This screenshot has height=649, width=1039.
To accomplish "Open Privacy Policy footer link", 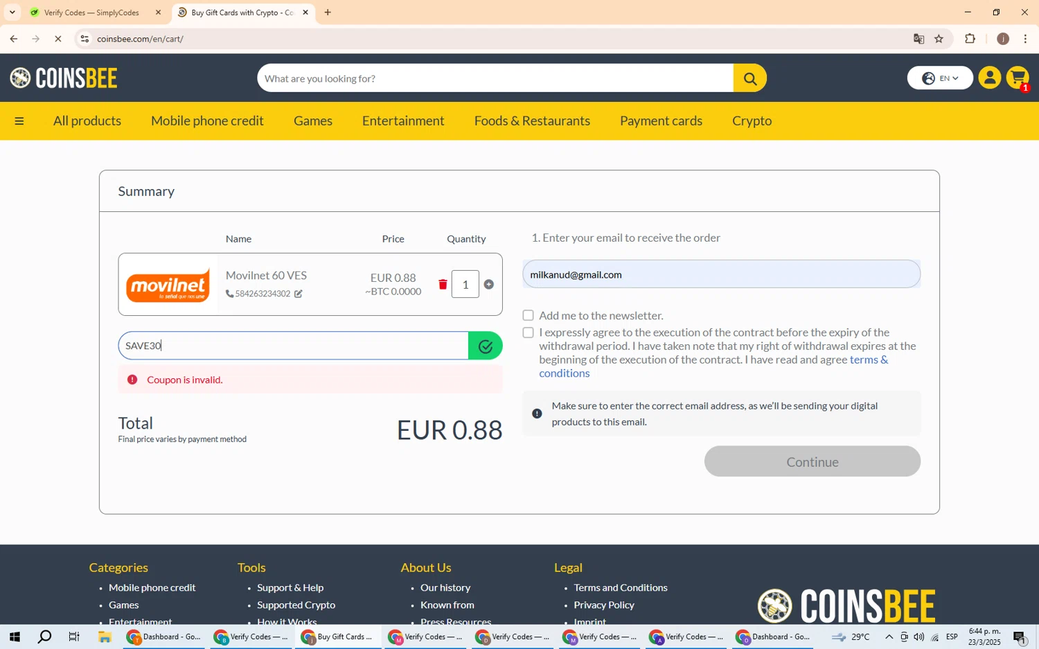I will pos(604,605).
